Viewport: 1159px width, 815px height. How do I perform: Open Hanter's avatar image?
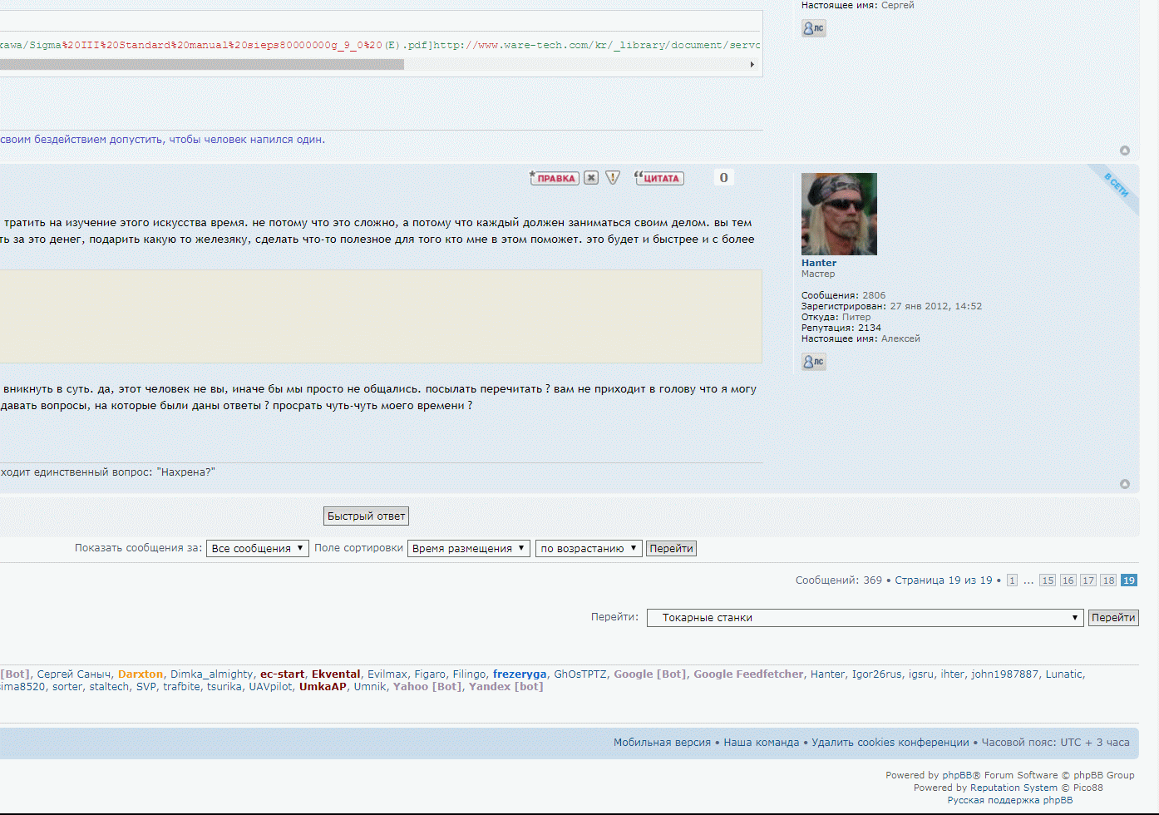point(839,214)
